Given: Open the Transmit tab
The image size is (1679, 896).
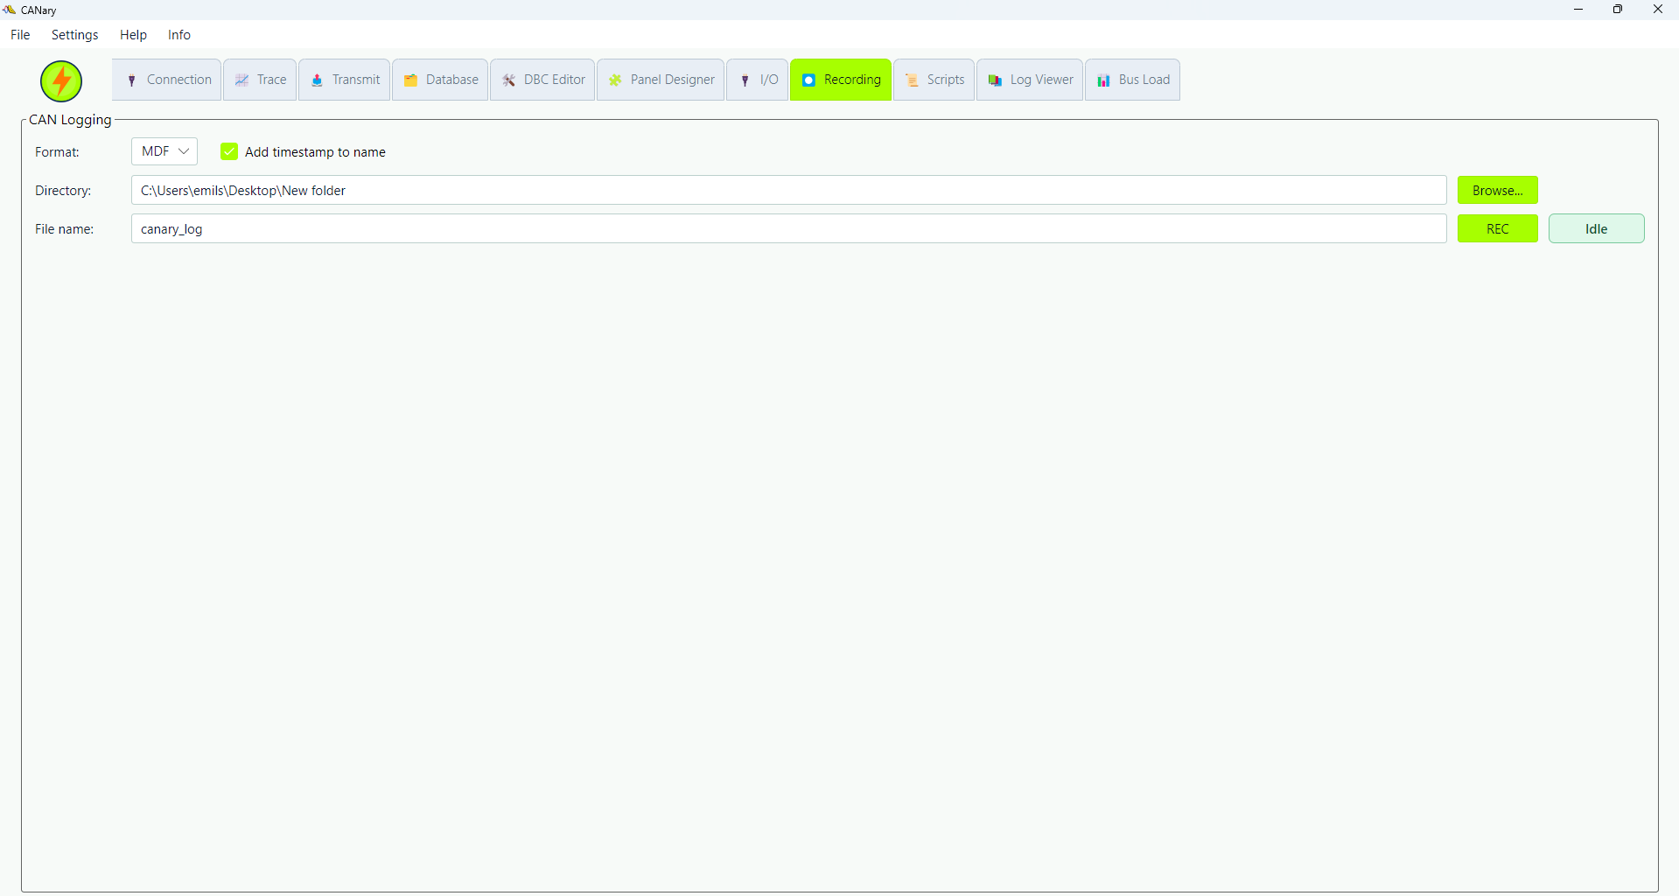Looking at the screenshot, I should tap(345, 80).
